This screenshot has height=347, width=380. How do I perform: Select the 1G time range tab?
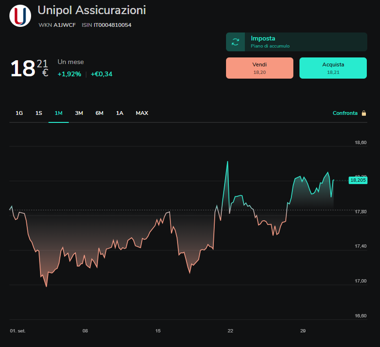pos(19,113)
